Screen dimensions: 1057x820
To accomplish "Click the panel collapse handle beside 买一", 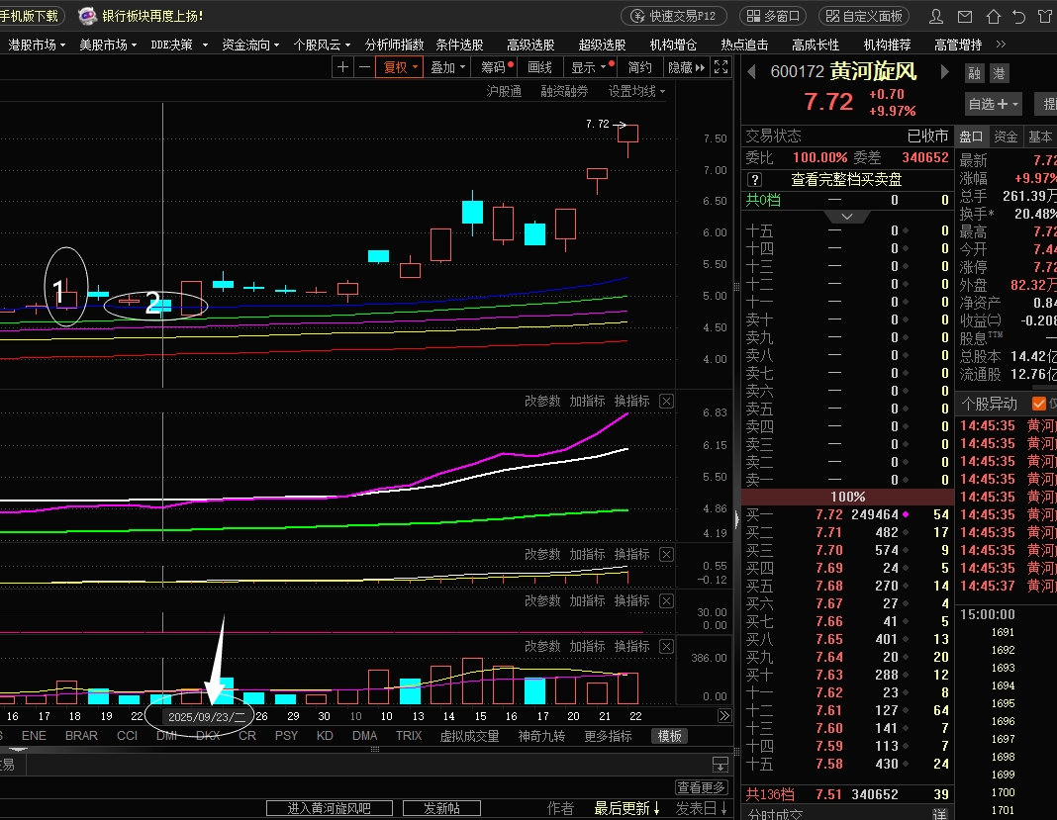I will coord(736,518).
